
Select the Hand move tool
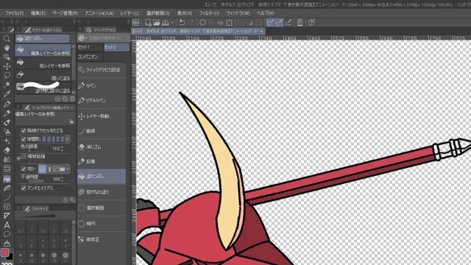pos(7,48)
